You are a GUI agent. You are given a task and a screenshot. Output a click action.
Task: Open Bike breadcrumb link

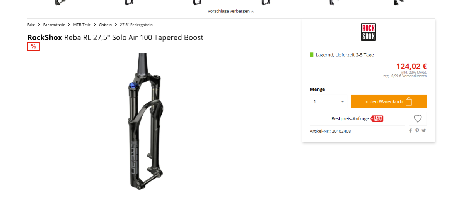[x=31, y=25]
